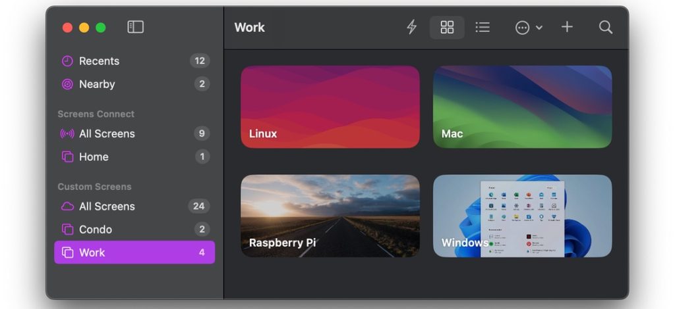Image resolution: width=675 pixels, height=309 pixels.
Task: Open search with the magnifying glass icon
Action: pos(605,28)
